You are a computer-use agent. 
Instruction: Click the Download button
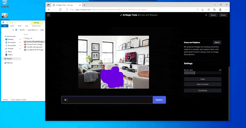[x=202, y=90]
